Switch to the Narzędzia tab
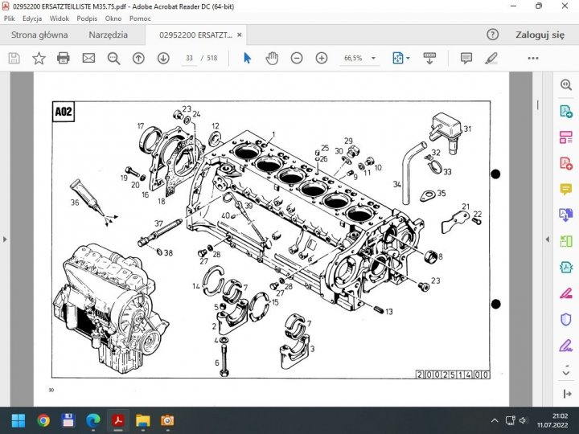The width and height of the screenshot is (579, 434). [108, 35]
